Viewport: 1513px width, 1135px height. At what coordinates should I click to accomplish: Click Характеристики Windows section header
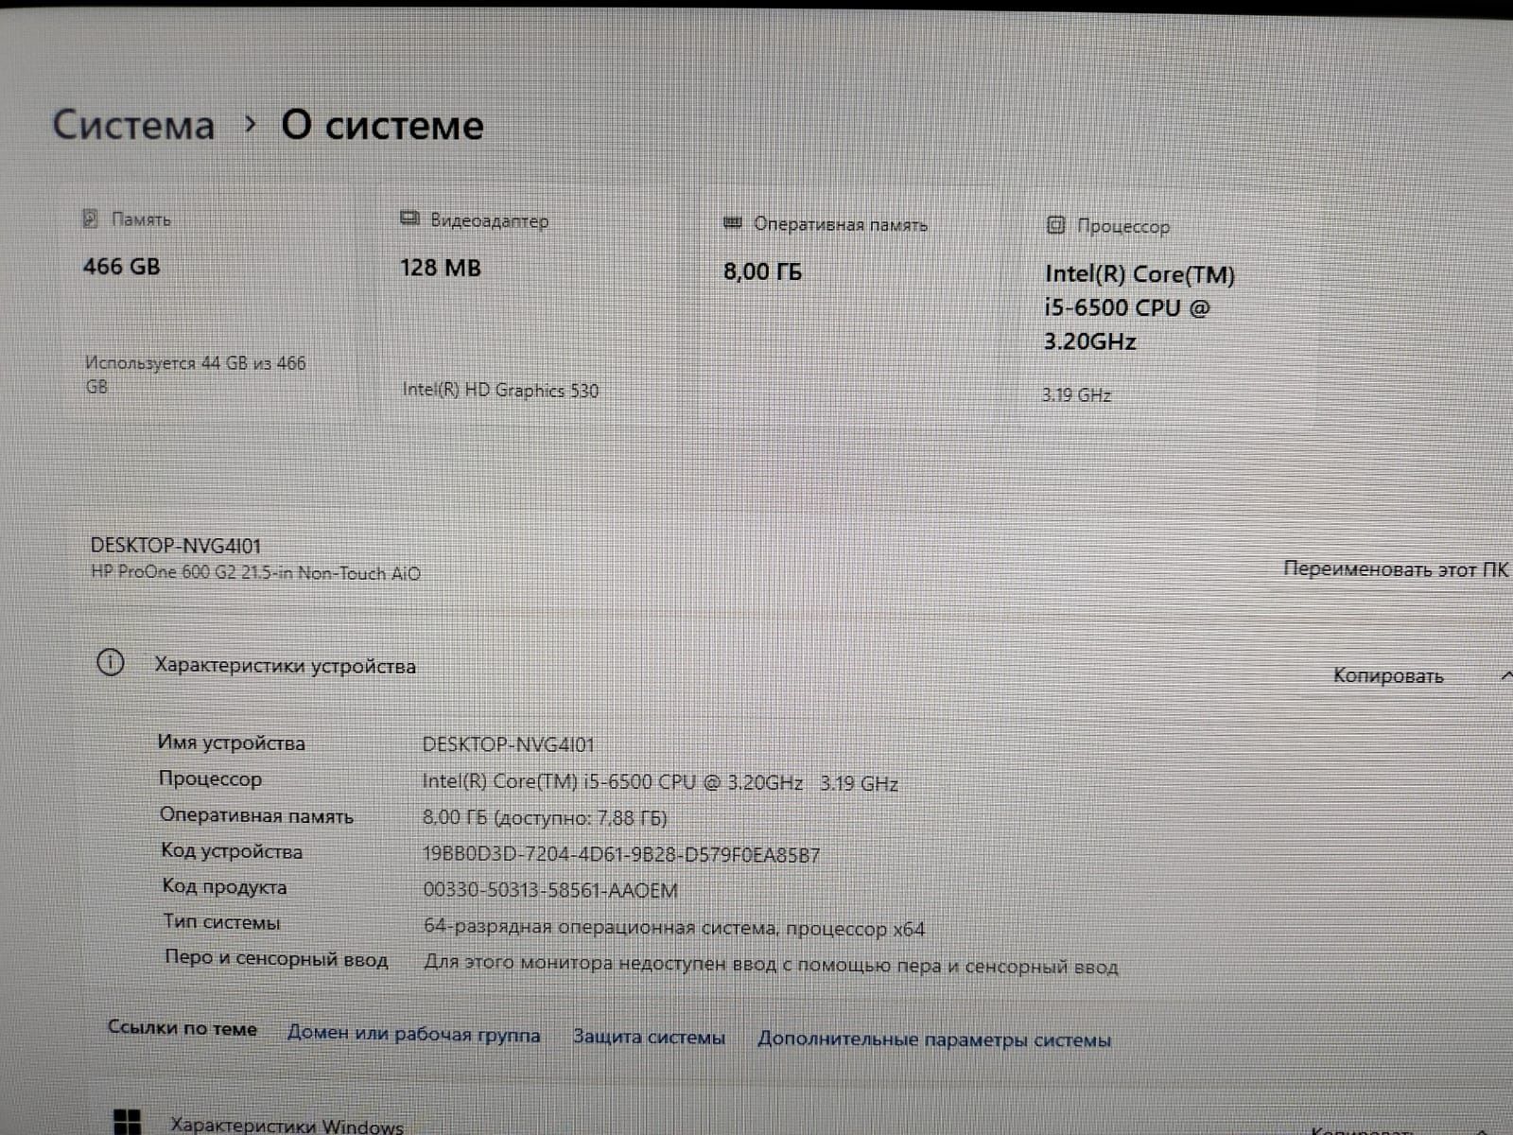(x=287, y=1126)
